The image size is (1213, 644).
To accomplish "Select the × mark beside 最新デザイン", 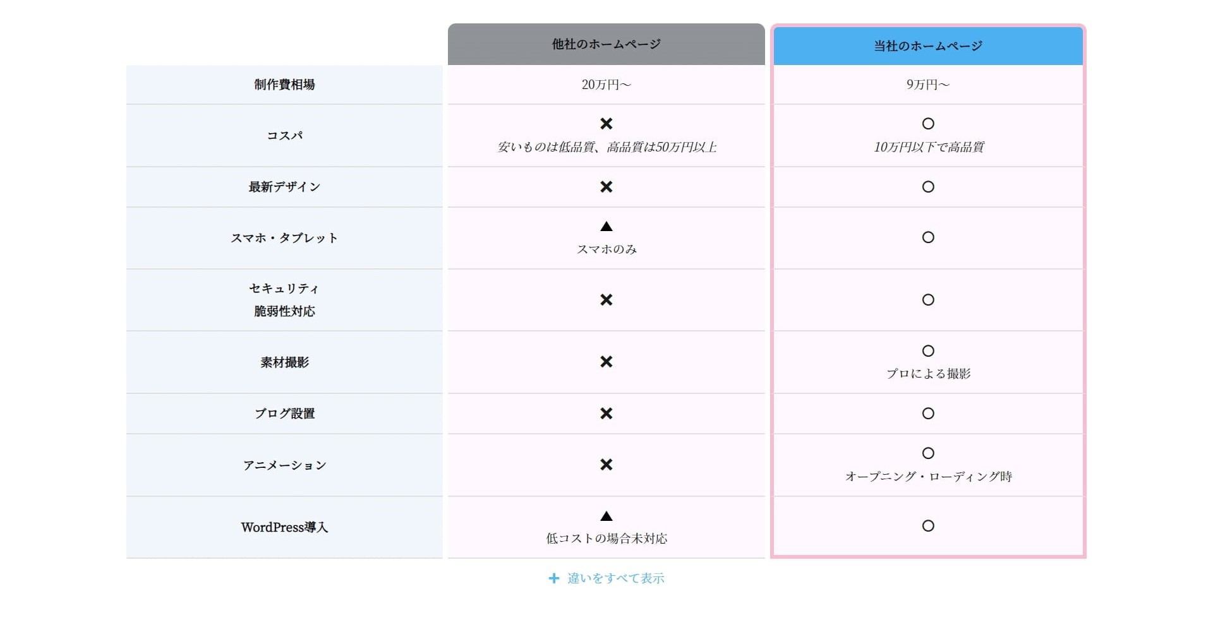I will [x=606, y=187].
